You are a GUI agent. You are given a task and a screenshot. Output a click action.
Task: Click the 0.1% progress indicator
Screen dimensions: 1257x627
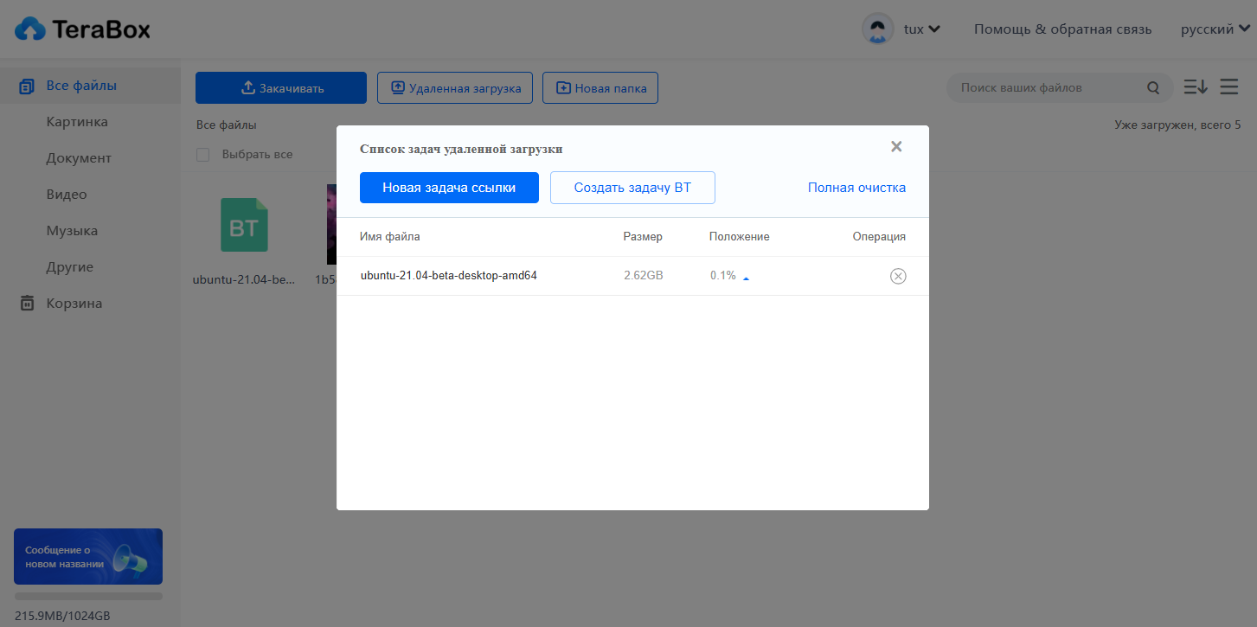point(723,276)
